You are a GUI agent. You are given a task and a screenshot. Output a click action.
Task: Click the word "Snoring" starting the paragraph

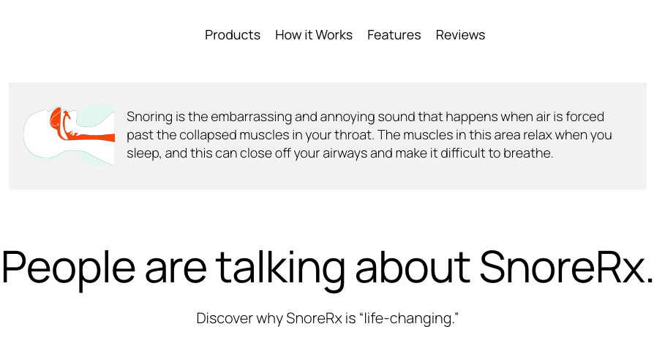click(149, 117)
